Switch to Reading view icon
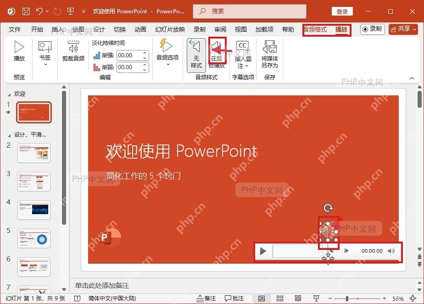 [x=298, y=298]
